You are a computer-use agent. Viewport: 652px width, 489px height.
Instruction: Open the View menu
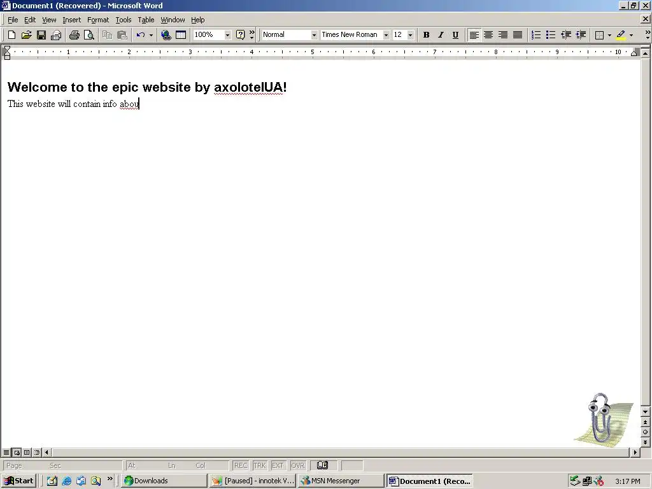tap(49, 20)
